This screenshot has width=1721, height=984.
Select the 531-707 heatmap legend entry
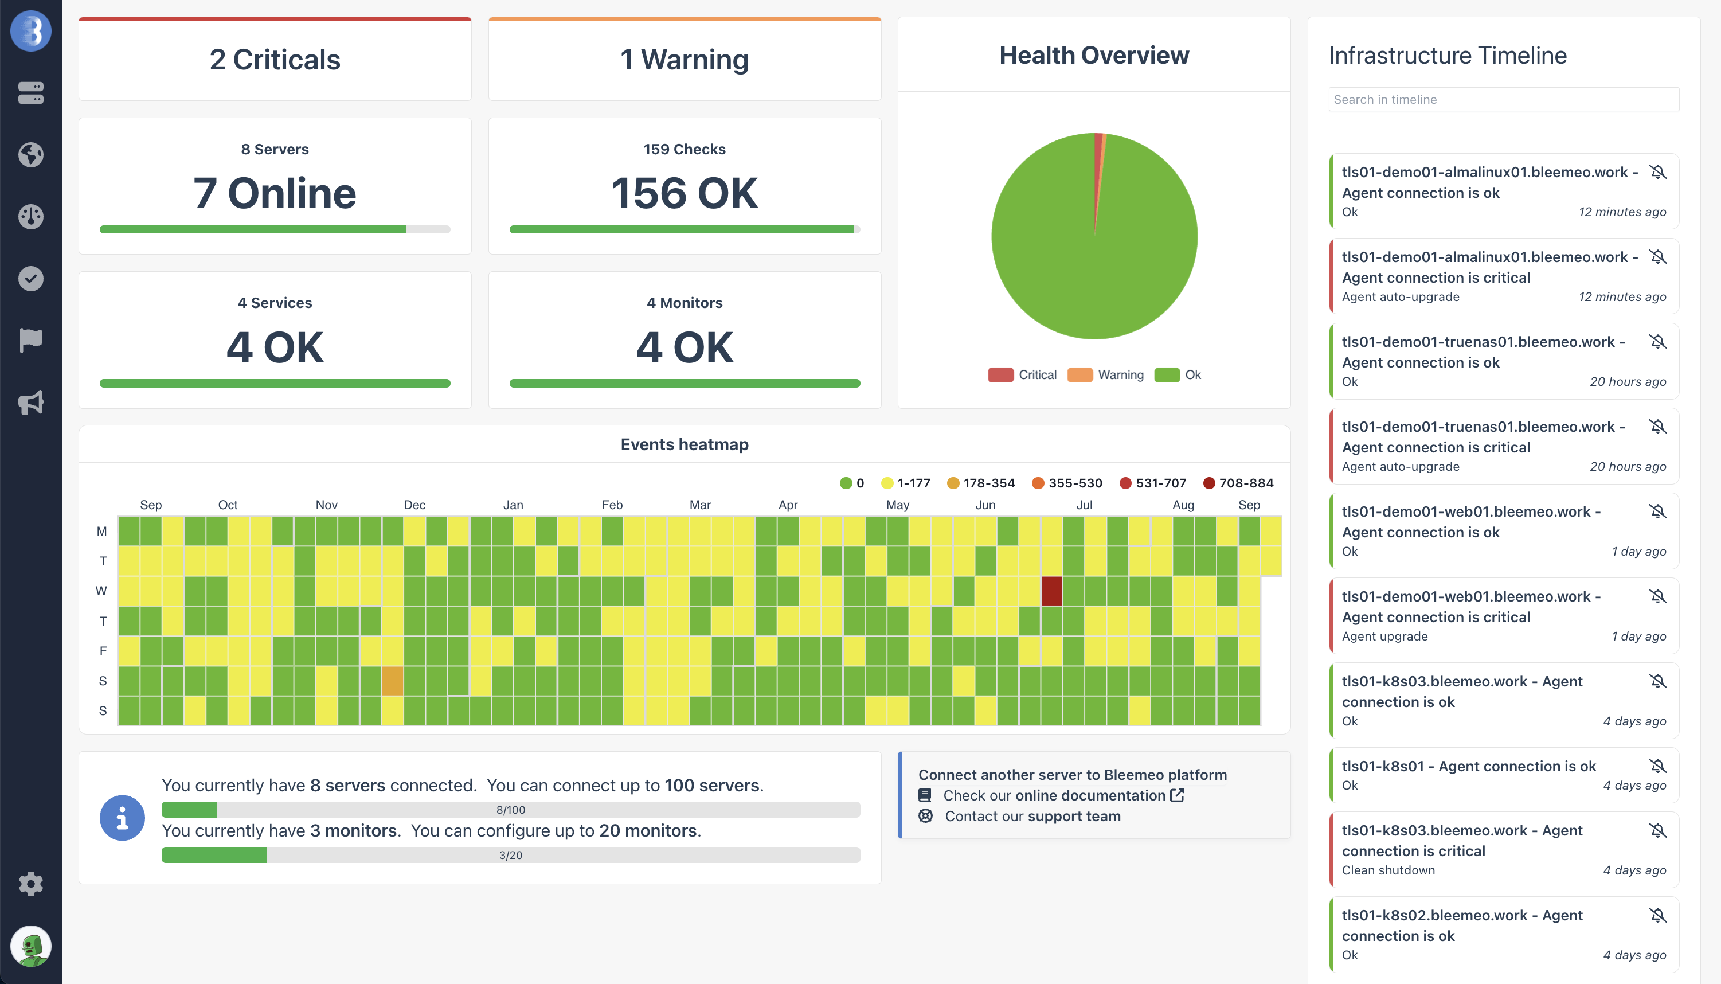point(1152,483)
